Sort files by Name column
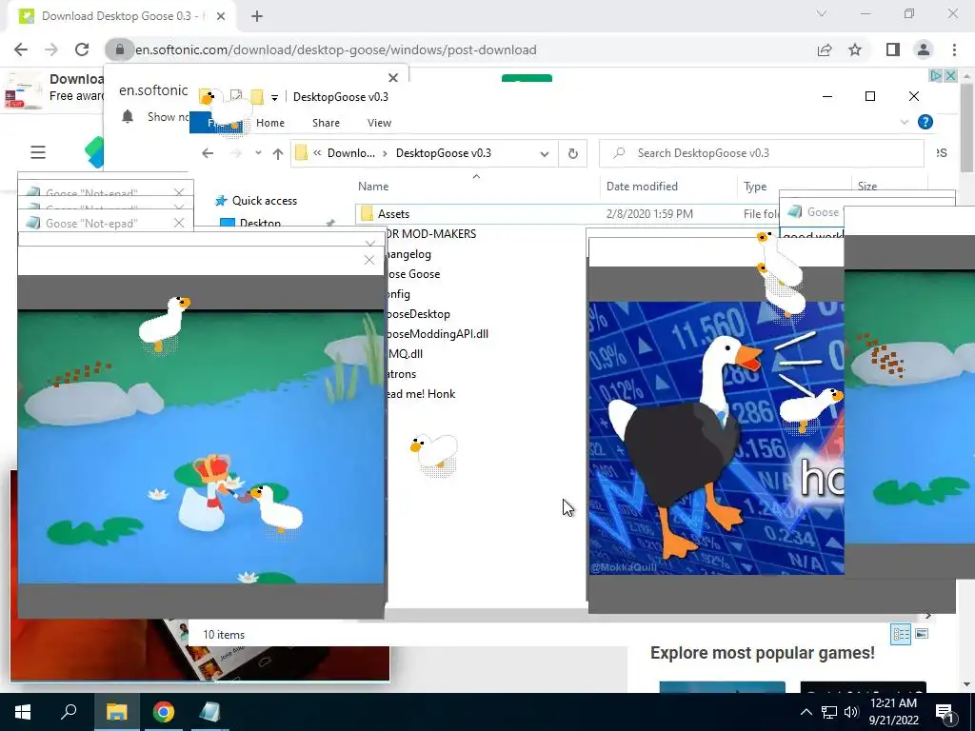975x731 pixels. 373,187
